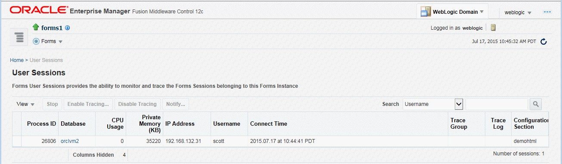Image resolution: width=562 pixels, height=164 pixels.
Task: Open the target navigation menu icon
Action: [19, 37]
